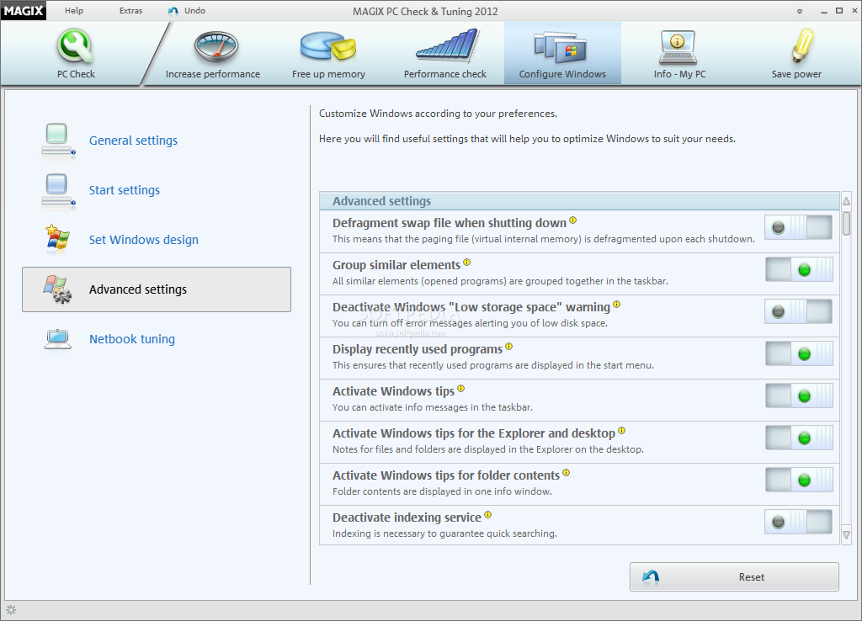Click text 'Indexing is necessary to guarantee quick searching.'
Screen dimensions: 862x621
[x=444, y=533]
